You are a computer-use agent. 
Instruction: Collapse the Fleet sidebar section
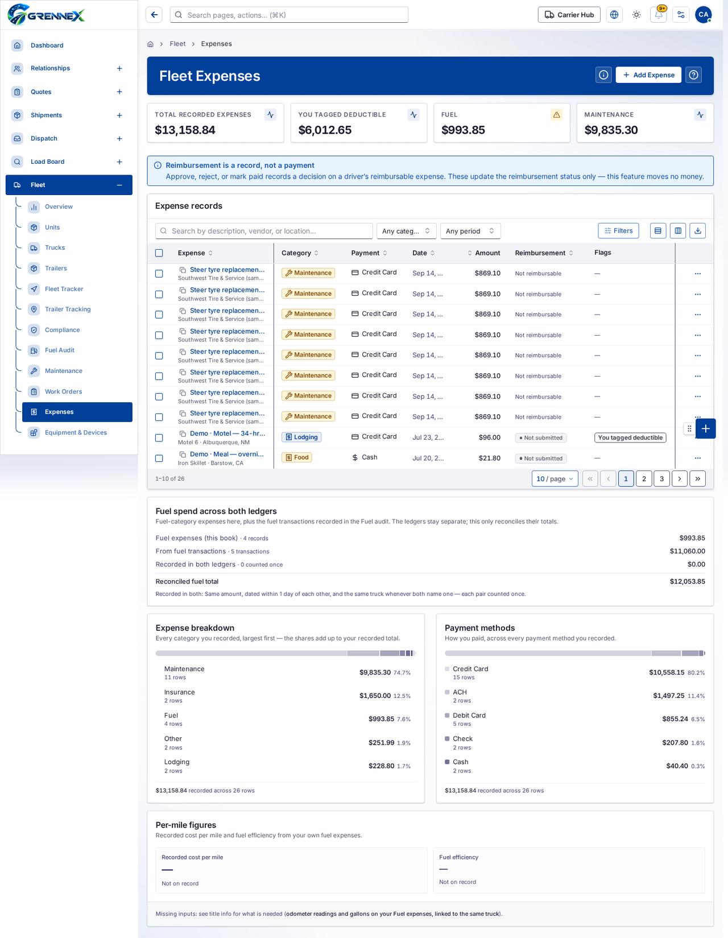coord(119,185)
